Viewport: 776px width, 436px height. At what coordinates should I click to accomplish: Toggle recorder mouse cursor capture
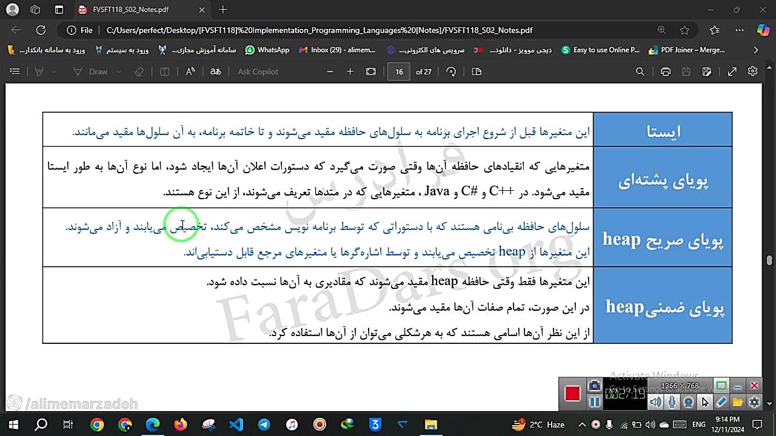tap(705, 402)
